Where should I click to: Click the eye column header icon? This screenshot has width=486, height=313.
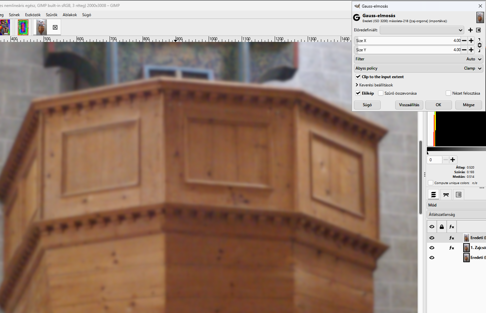pos(432,227)
